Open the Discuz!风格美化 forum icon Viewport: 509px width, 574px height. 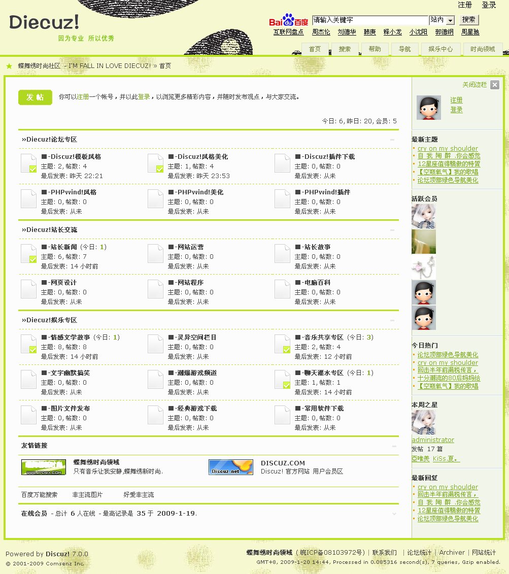(x=155, y=163)
